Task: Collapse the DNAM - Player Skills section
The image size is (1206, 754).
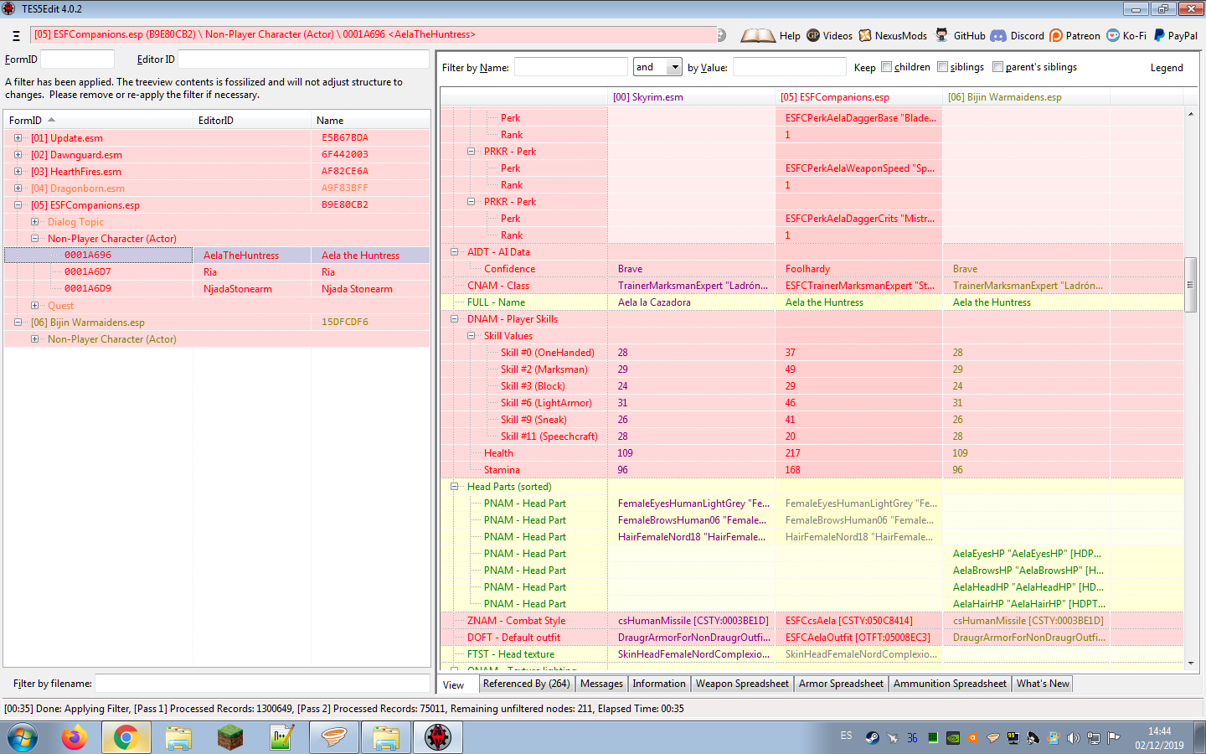Action: pyautogui.click(x=455, y=319)
